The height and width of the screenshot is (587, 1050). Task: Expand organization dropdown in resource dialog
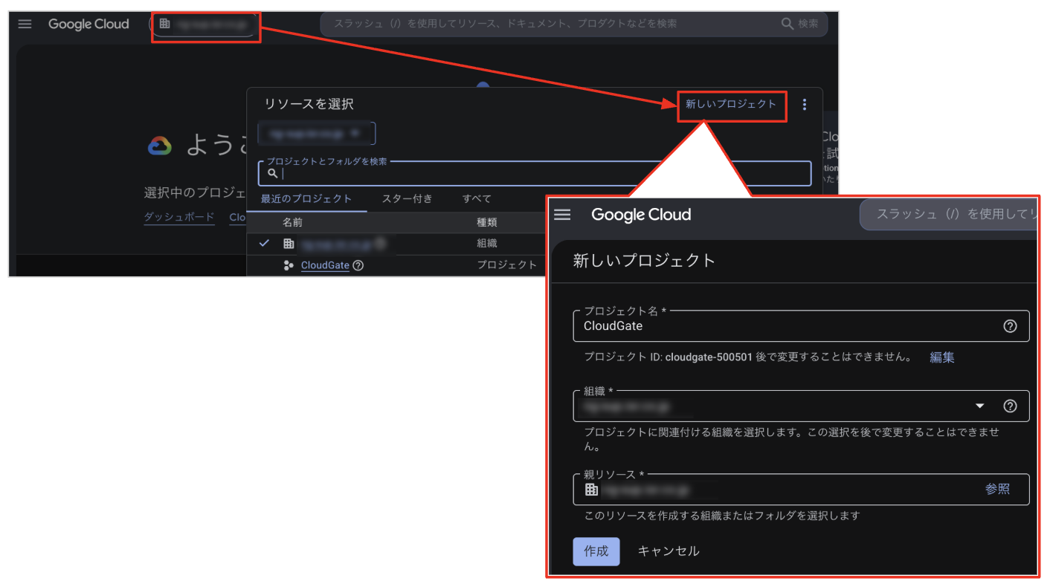(x=317, y=134)
